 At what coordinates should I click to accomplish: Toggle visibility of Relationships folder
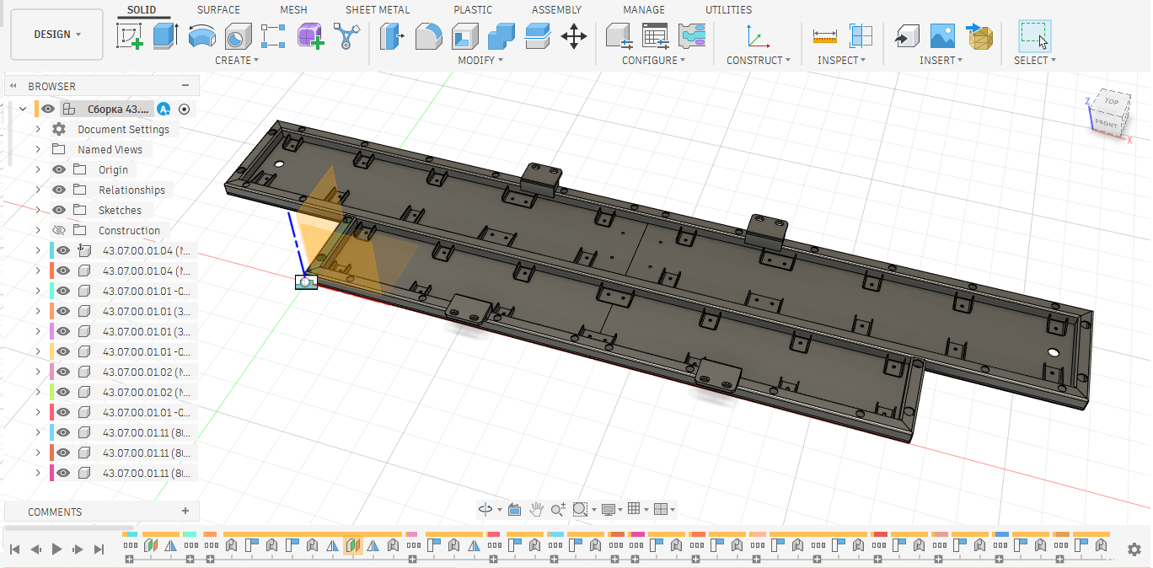coord(59,190)
